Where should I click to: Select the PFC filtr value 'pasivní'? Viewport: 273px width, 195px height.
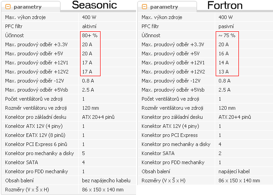tap(226, 26)
